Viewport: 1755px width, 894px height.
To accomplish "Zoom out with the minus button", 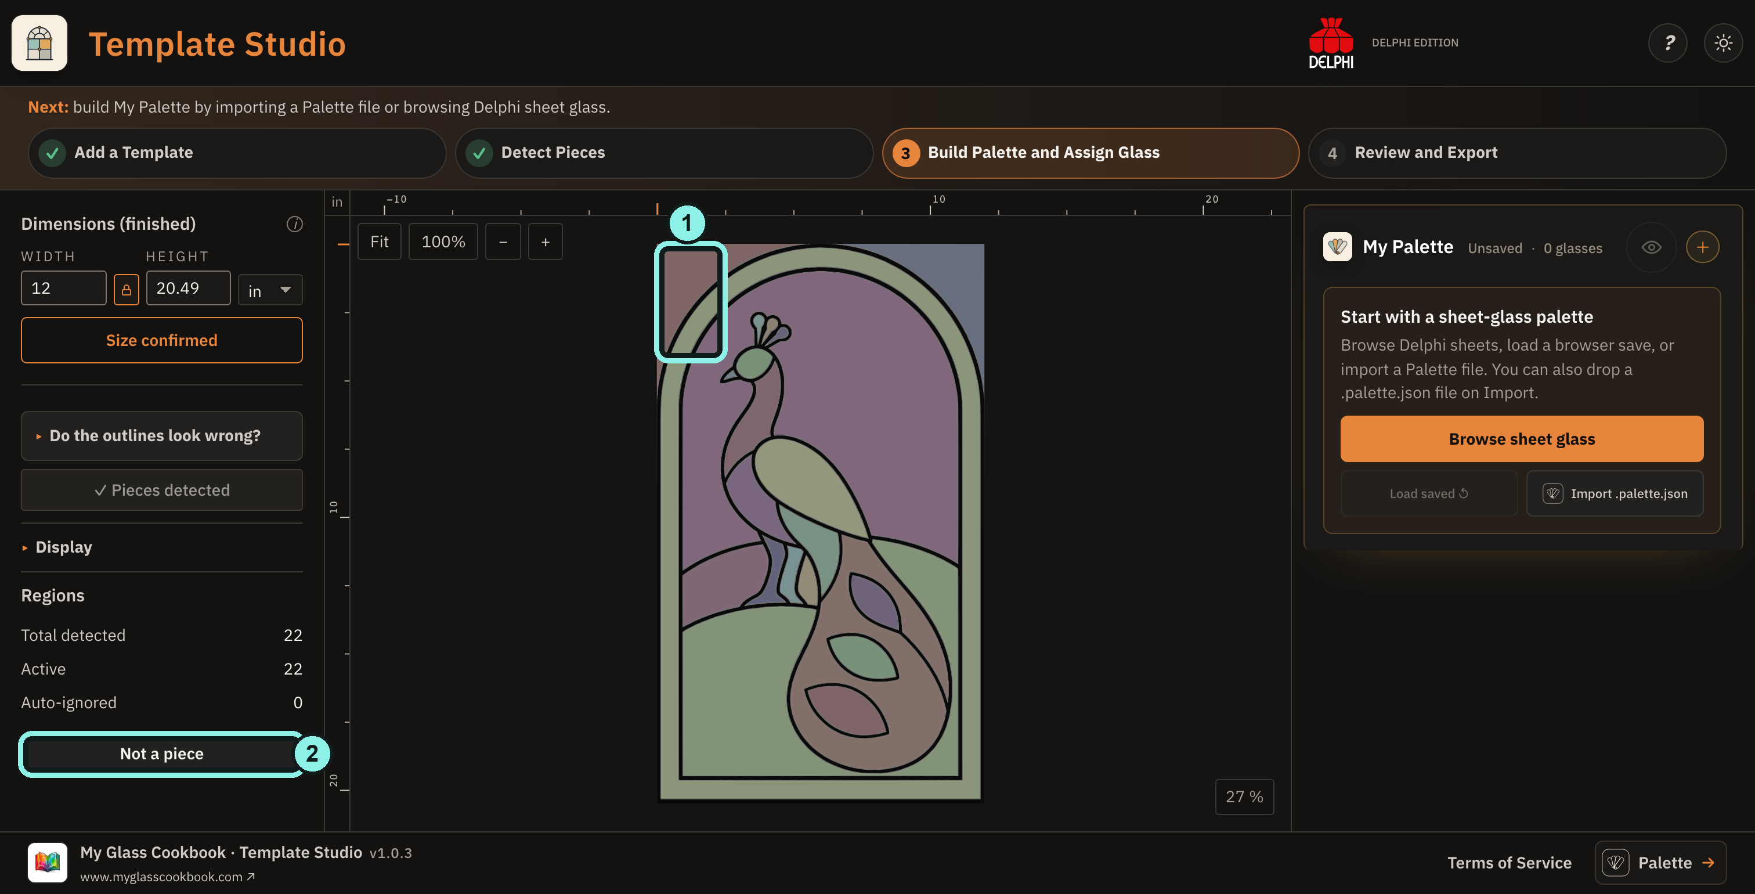I will pyautogui.click(x=503, y=242).
